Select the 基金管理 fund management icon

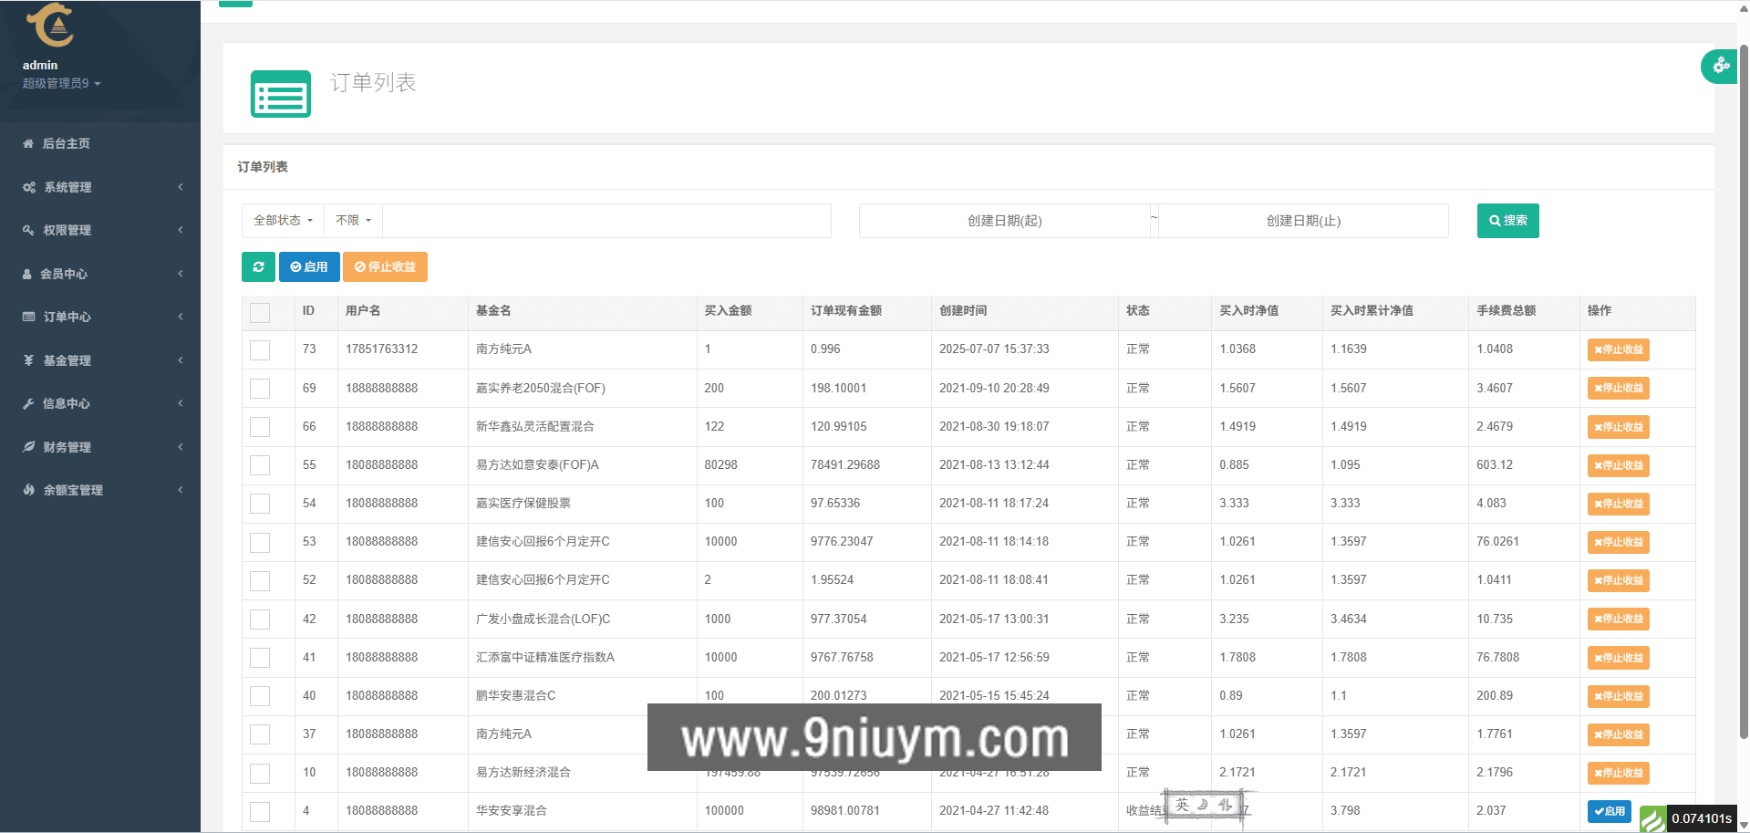pyautogui.click(x=27, y=360)
